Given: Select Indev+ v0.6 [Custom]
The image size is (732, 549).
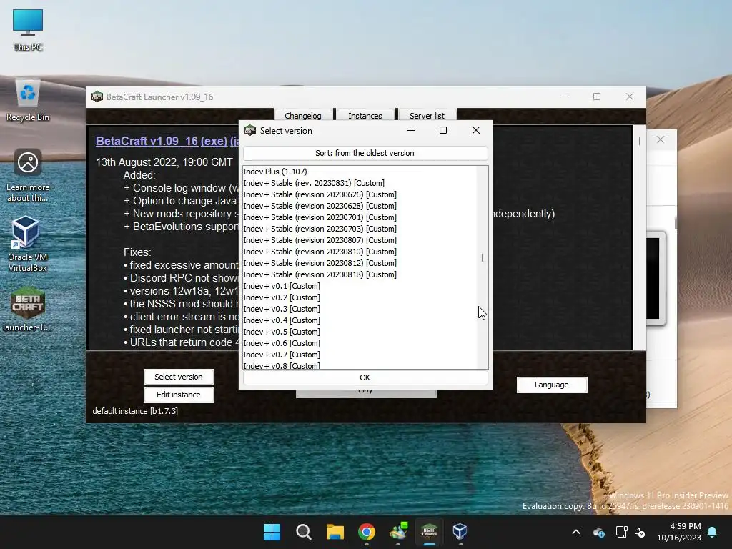Looking at the screenshot, I should click(x=360, y=343).
